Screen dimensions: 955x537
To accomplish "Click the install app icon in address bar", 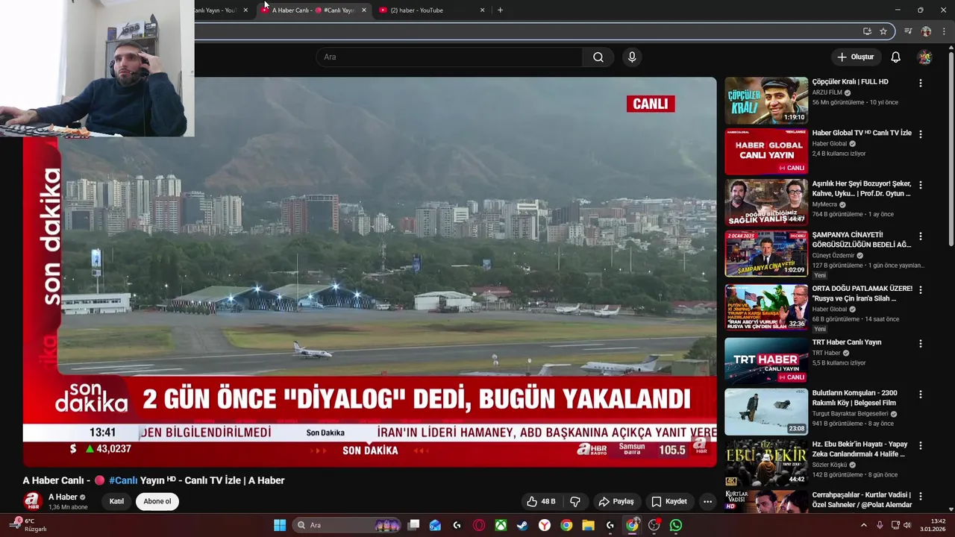I will pos(867,31).
